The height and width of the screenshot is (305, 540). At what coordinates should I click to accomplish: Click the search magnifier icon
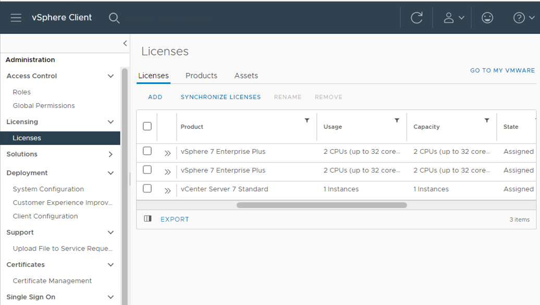click(114, 18)
